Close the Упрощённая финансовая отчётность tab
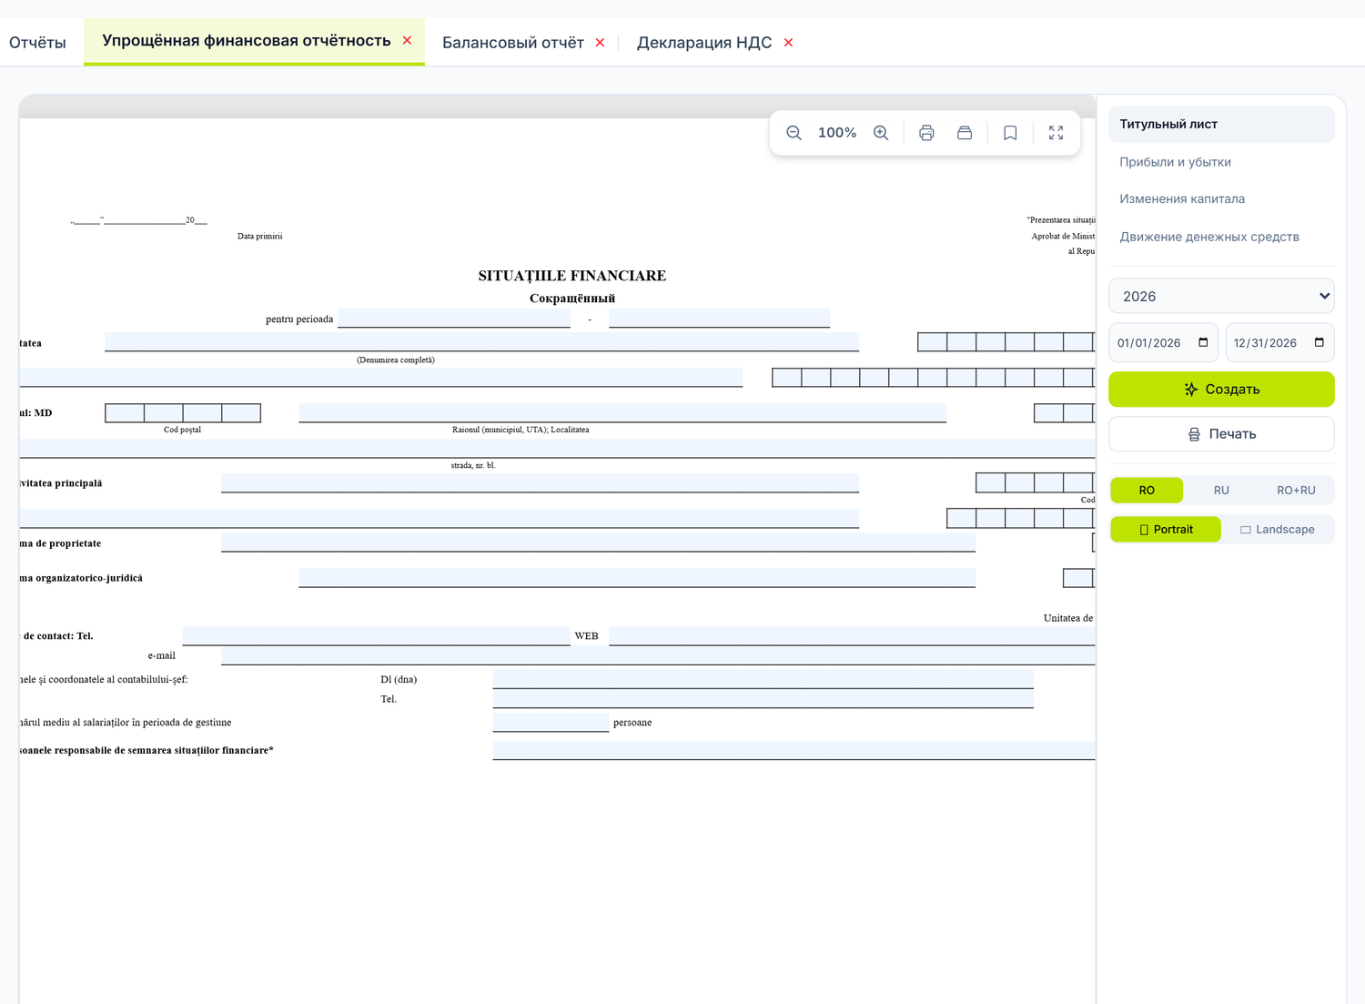 click(x=407, y=40)
